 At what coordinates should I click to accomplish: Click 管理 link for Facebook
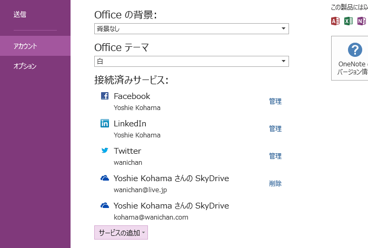point(275,101)
